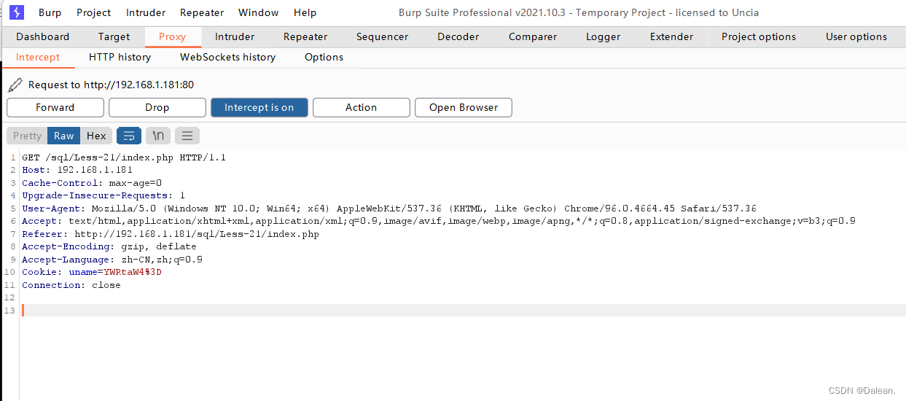Click the Cache-Control: max-age=0 line
The width and height of the screenshot is (906, 401).
pos(92,183)
